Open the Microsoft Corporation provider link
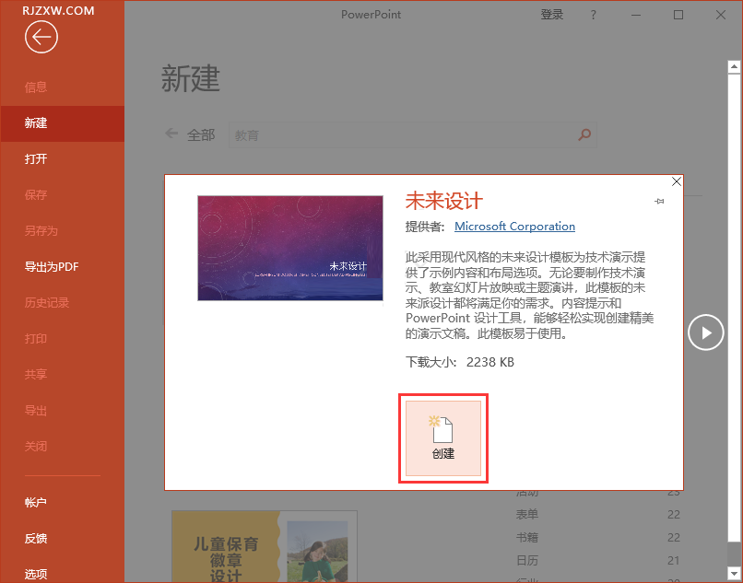The height and width of the screenshot is (583, 743). pos(514,226)
